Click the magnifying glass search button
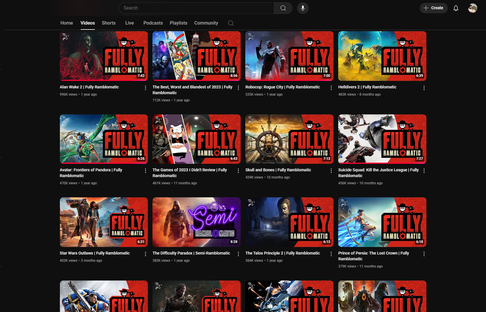 283,8
